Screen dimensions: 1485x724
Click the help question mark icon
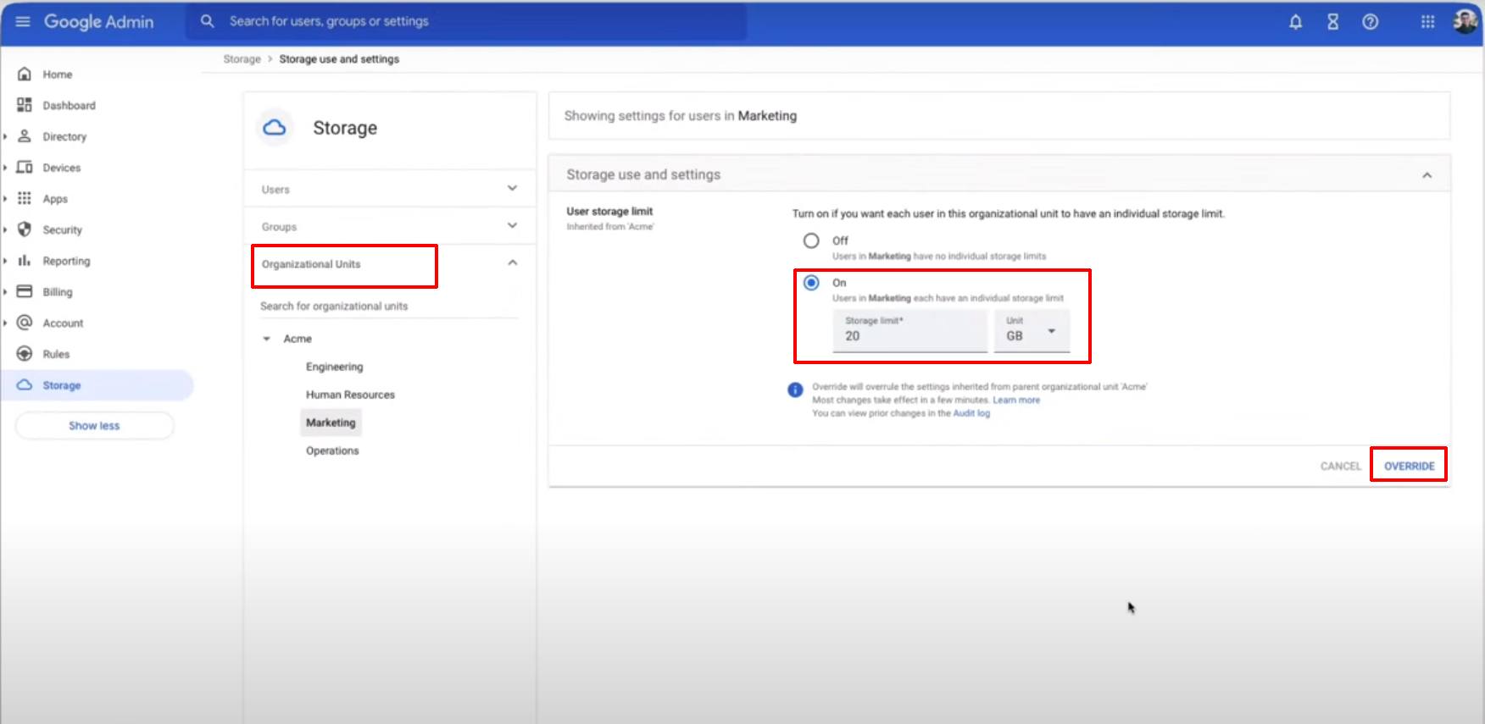1370,22
